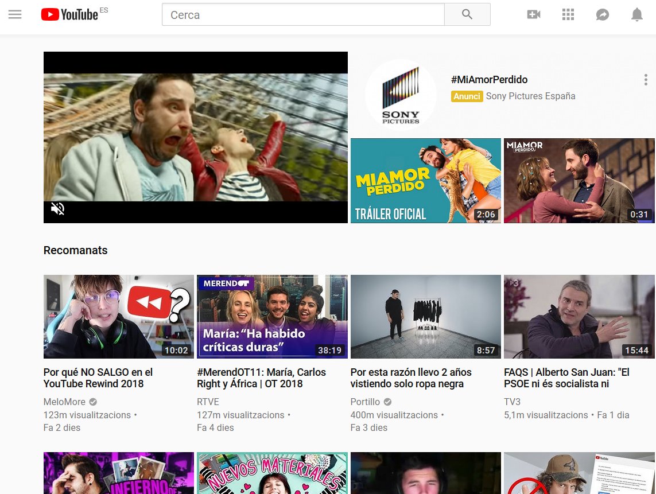Open the MerendOT 38:19 thumbnail
Image resolution: width=656 pixels, height=494 pixels.
tap(272, 317)
